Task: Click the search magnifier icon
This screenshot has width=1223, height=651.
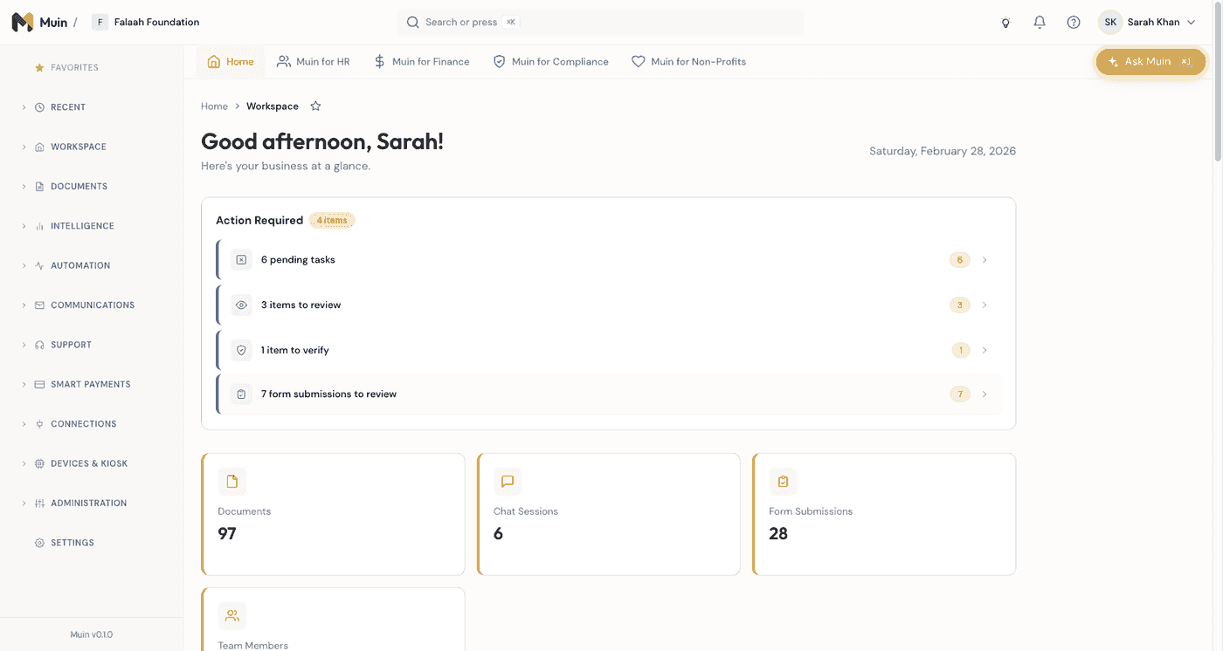Action: tap(413, 23)
